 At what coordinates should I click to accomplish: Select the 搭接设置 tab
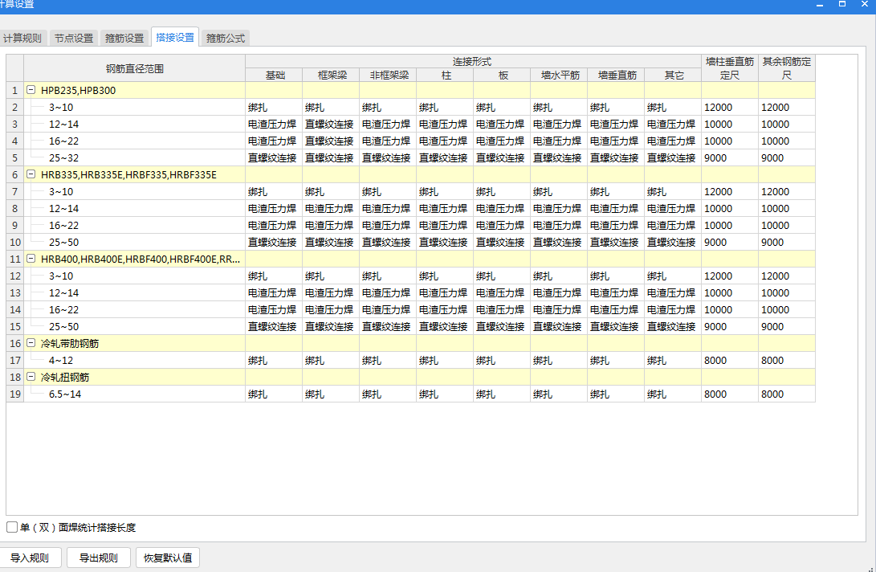175,38
